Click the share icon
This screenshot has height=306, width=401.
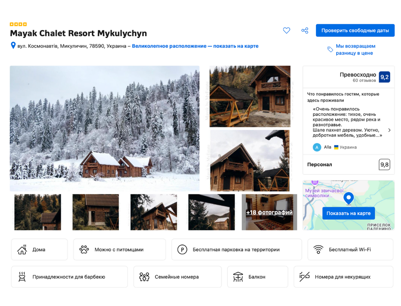305,30
